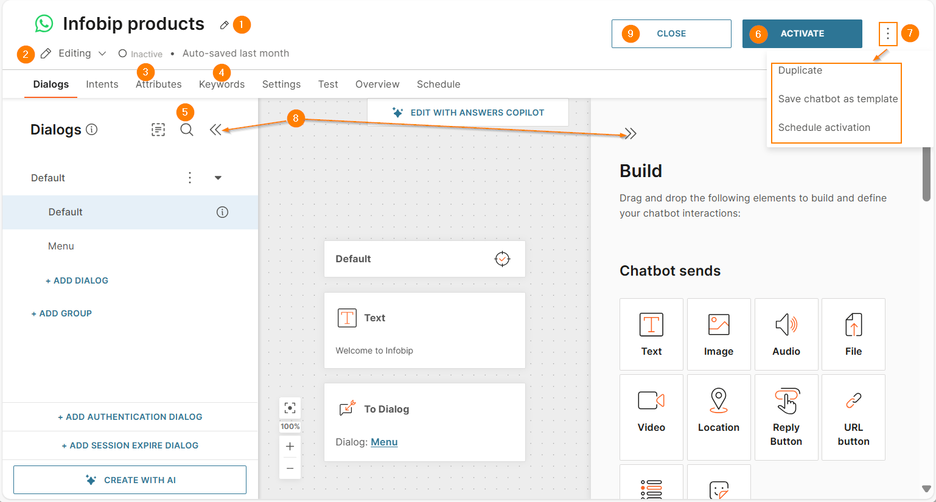Switch to the Dialogs tab

[x=51, y=84]
